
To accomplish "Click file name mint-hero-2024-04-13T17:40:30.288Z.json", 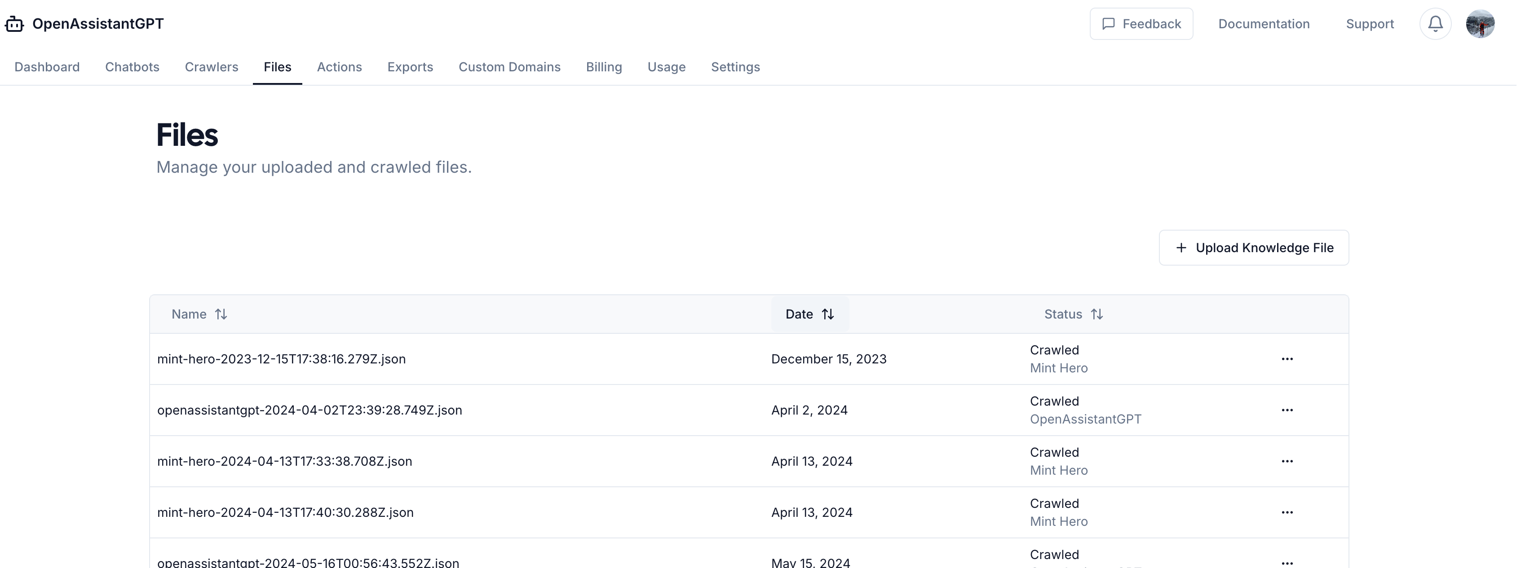I will [x=285, y=512].
